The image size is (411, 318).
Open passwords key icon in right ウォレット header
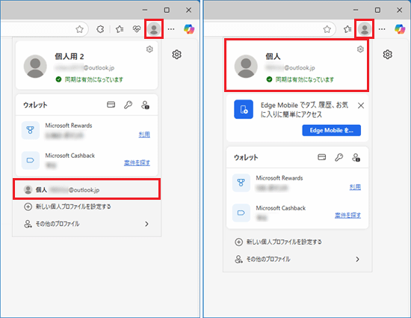339,157
